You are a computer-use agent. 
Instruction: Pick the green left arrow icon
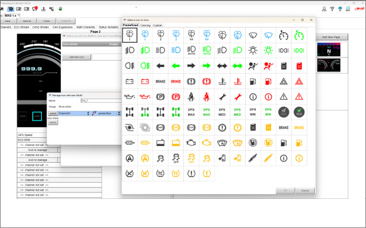pos(176,66)
